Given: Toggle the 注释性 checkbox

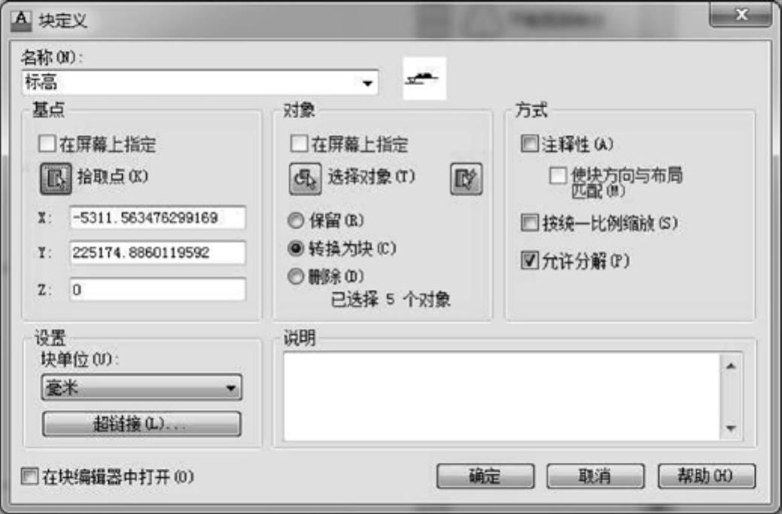Looking at the screenshot, I should pyautogui.click(x=530, y=144).
